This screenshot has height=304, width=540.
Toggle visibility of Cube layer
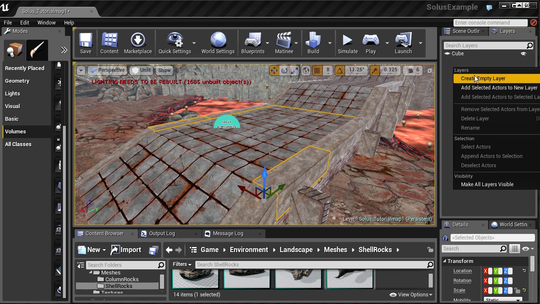[x=524, y=54]
